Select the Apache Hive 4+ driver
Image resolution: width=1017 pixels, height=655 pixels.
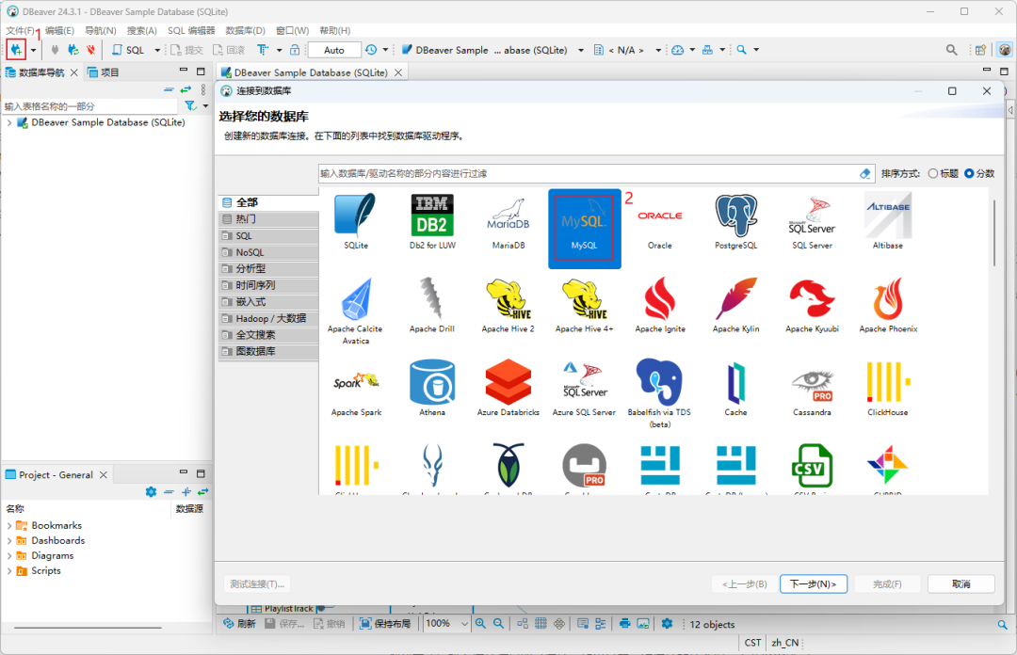tap(585, 305)
